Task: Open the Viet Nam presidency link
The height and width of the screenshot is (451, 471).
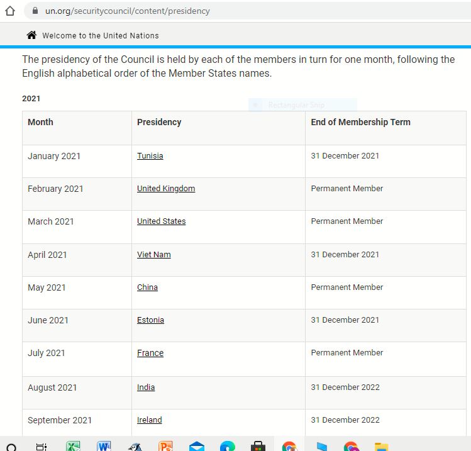Action: tap(153, 255)
